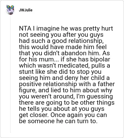Click the text "had such a good relationship,"
Viewport: 124px width, 138px height.
(61, 41)
